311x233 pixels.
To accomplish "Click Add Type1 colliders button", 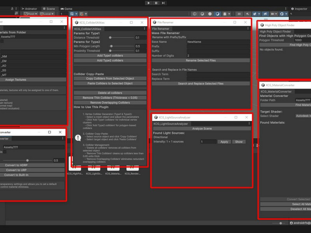I will 110,56.
